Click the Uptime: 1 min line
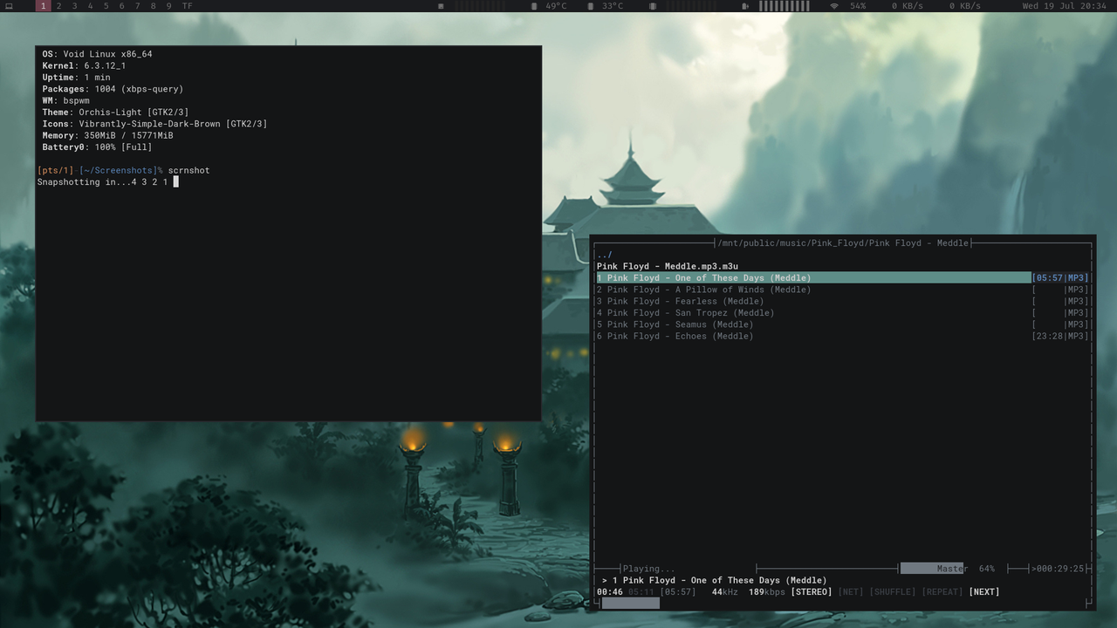This screenshot has width=1117, height=628. [x=77, y=78]
